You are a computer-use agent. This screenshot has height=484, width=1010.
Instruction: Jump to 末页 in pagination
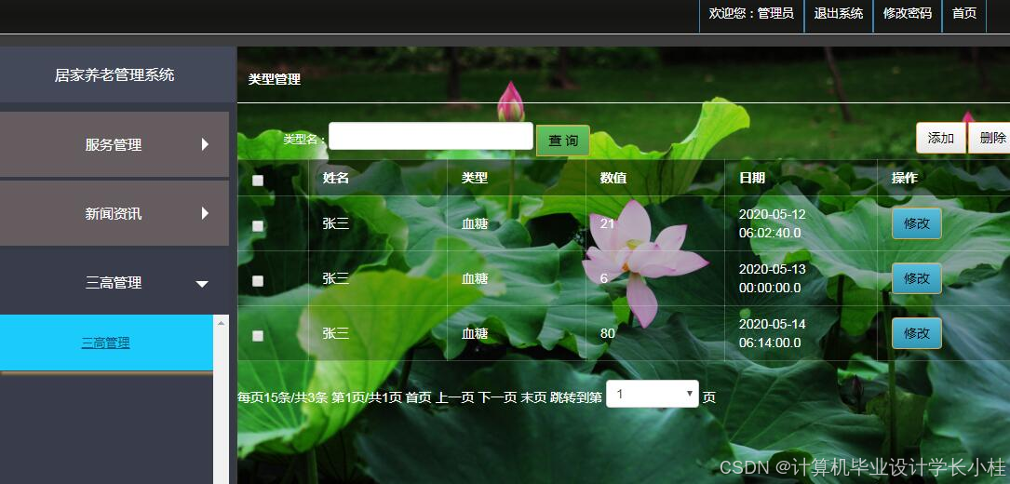(533, 397)
